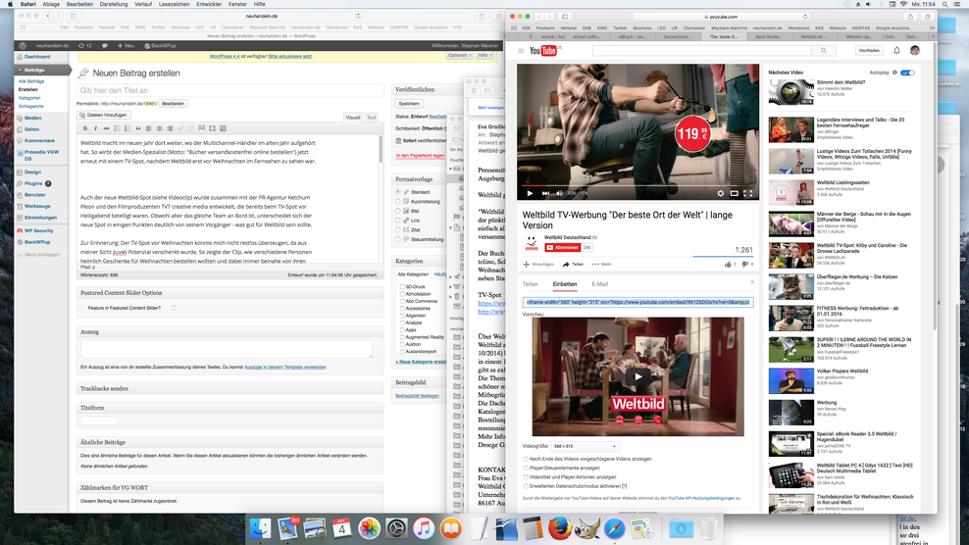This screenshot has width=969, height=545.
Task: Click the YouTube search magnifier button
Action: (823, 51)
